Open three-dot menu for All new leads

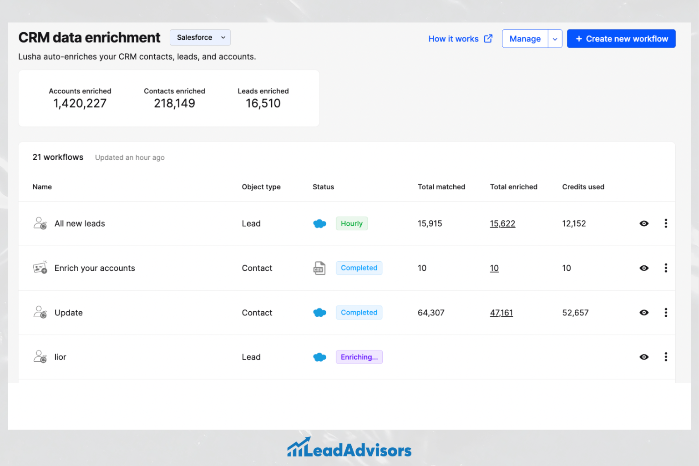[x=666, y=223]
